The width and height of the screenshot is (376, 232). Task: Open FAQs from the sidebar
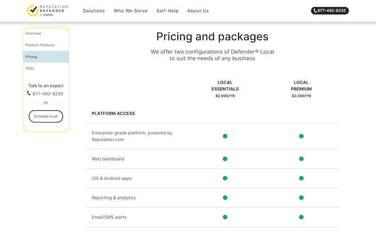tap(30, 68)
